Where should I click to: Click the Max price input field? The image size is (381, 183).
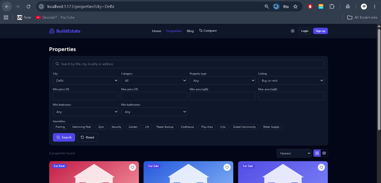[154, 96]
